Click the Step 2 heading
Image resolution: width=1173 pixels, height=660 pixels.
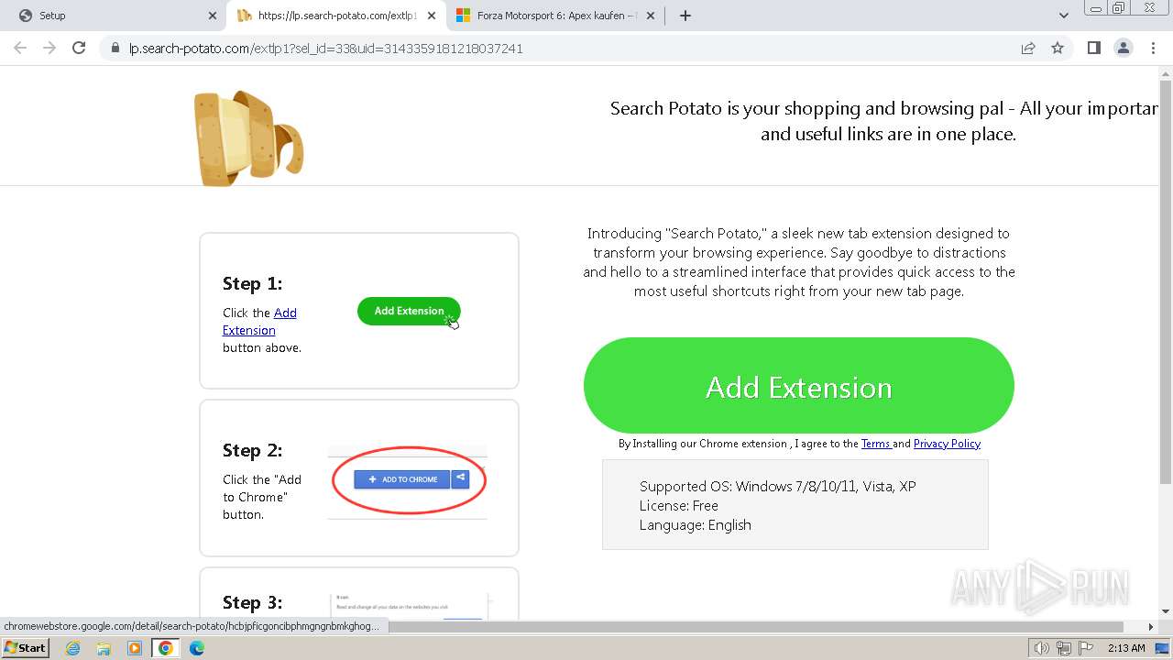[252, 450]
